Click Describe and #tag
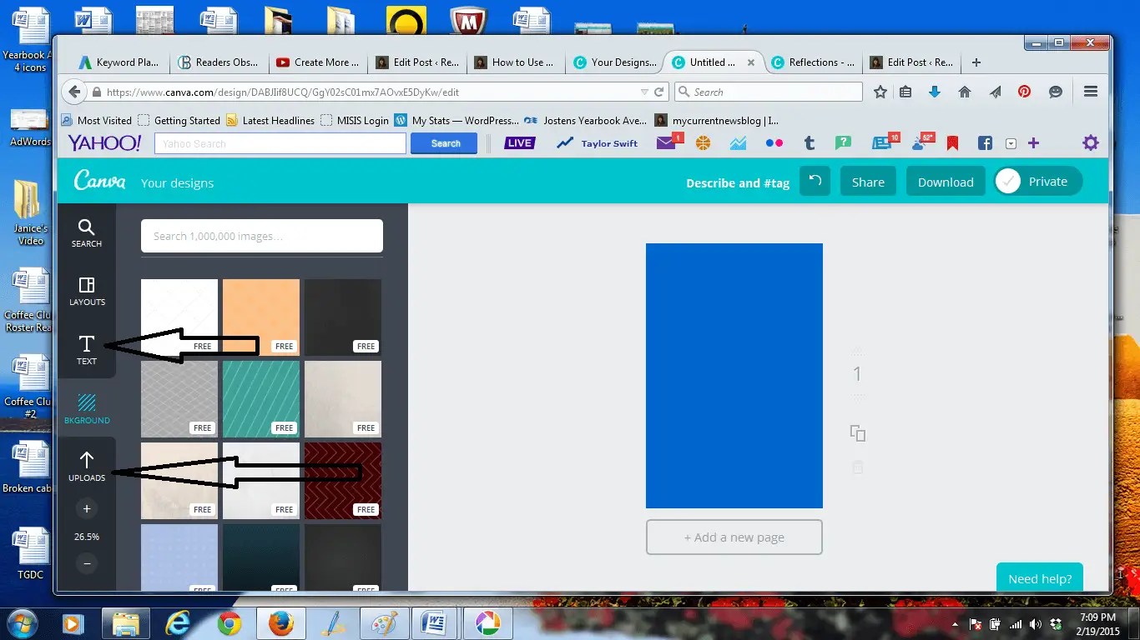The image size is (1140, 640). 738,182
